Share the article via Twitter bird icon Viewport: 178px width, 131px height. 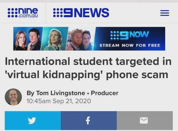click(x=32, y=120)
